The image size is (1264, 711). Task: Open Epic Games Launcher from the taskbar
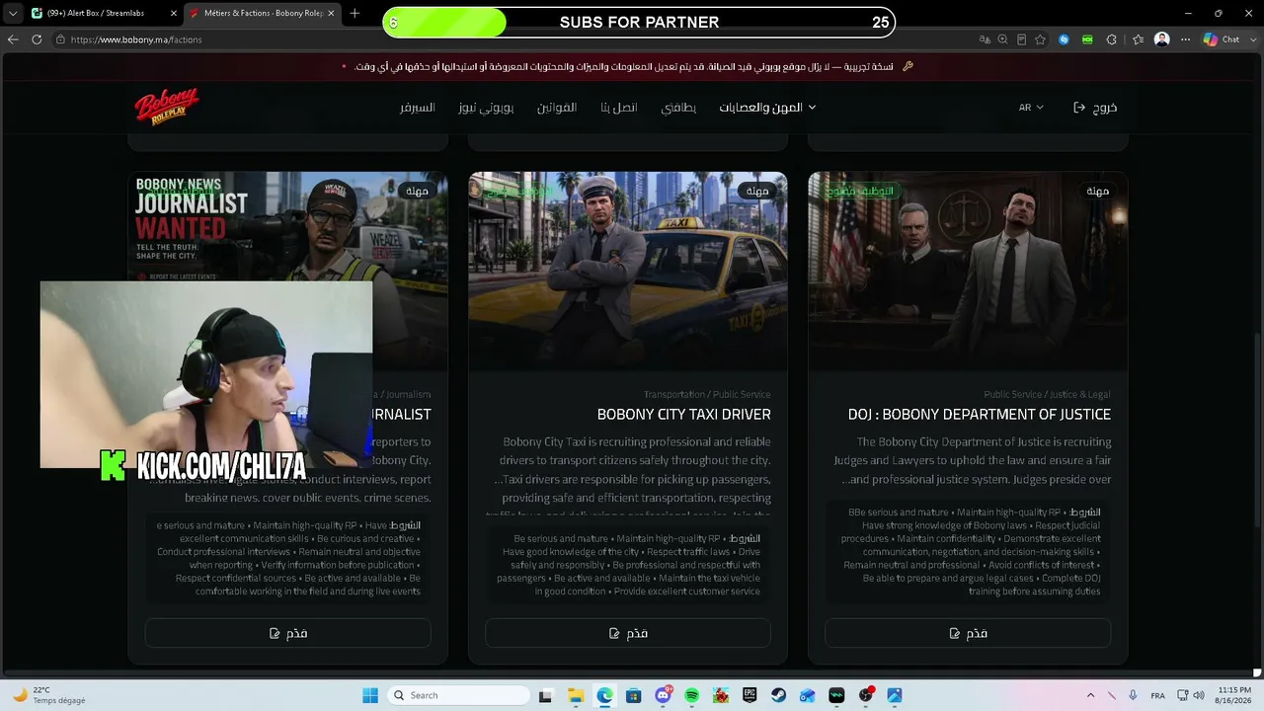(x=750, y=695)
